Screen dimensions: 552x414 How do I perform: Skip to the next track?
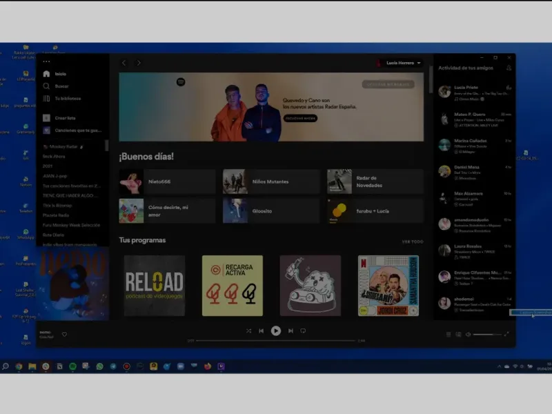pyautogui.click(x=290, y=331)
